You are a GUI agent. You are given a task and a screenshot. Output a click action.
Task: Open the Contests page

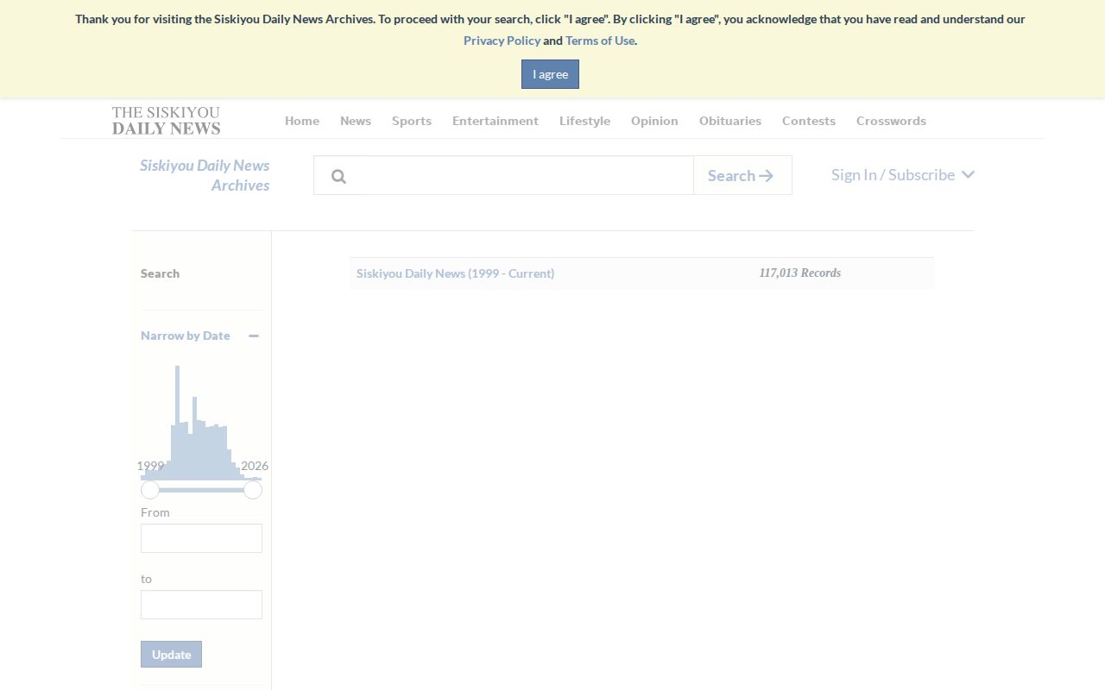coord(809,121)
